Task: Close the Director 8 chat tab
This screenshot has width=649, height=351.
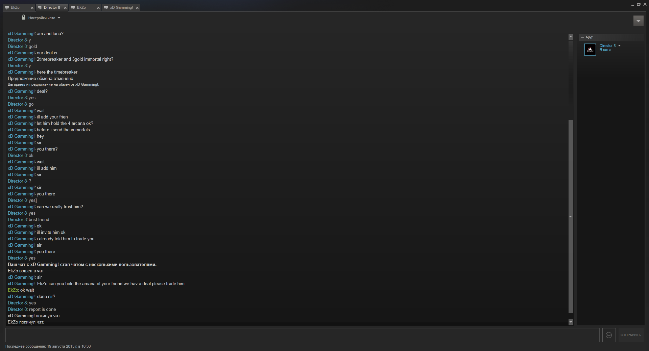Action: 65,8
